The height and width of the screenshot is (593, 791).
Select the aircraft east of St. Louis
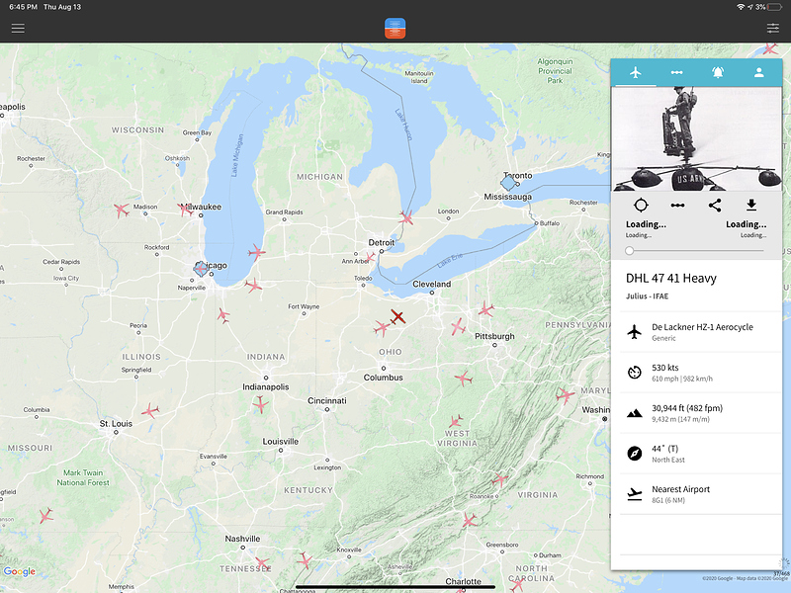coord(150,411)
